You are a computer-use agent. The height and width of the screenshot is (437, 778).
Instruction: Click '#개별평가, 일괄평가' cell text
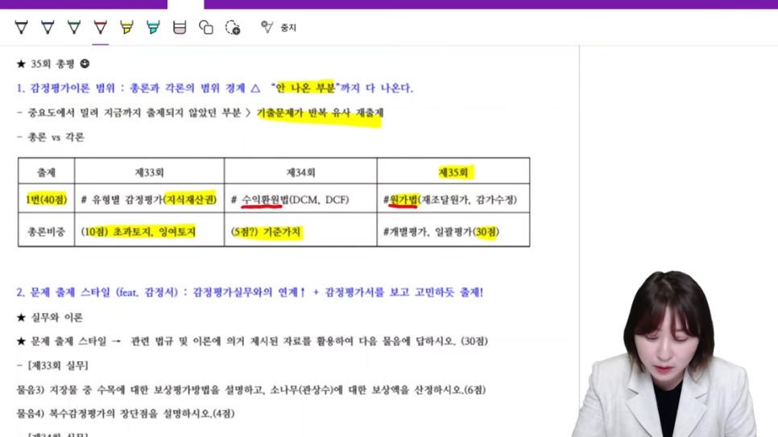(427, 232)
